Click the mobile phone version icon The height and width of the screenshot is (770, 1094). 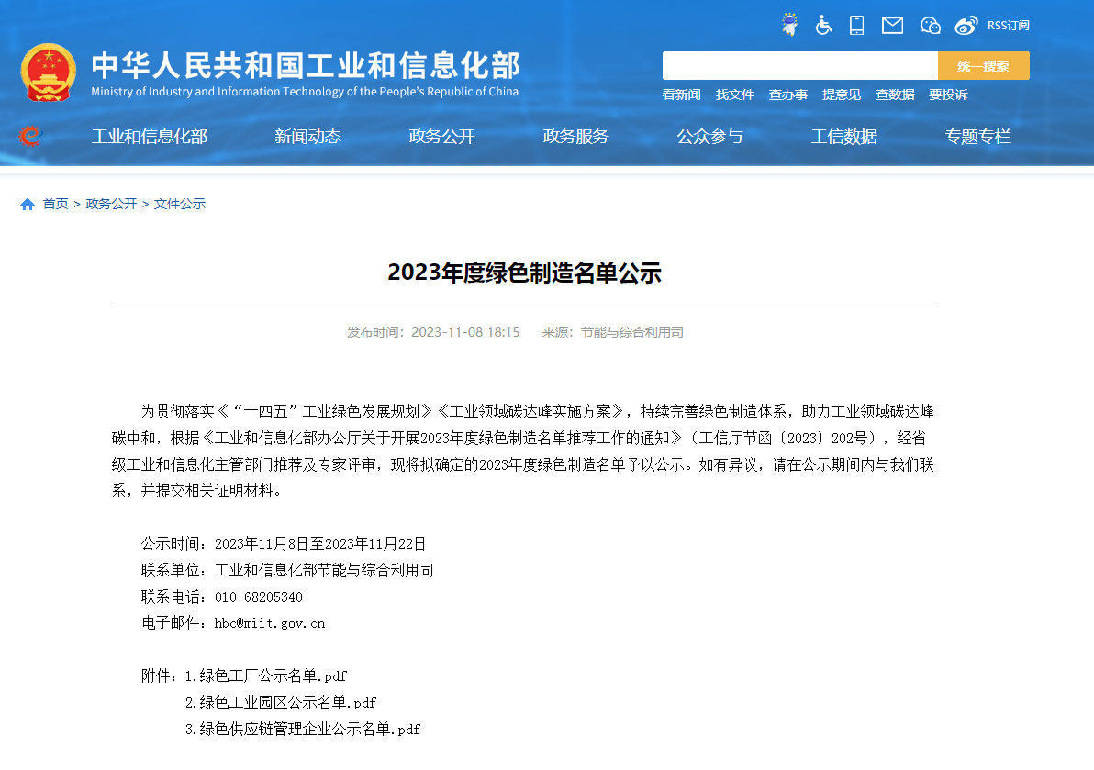tap(857, 25)
